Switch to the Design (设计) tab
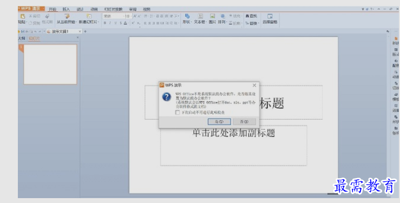Image resolution: width=400 pixels, height=203 pixels. [x=80, y=9]
